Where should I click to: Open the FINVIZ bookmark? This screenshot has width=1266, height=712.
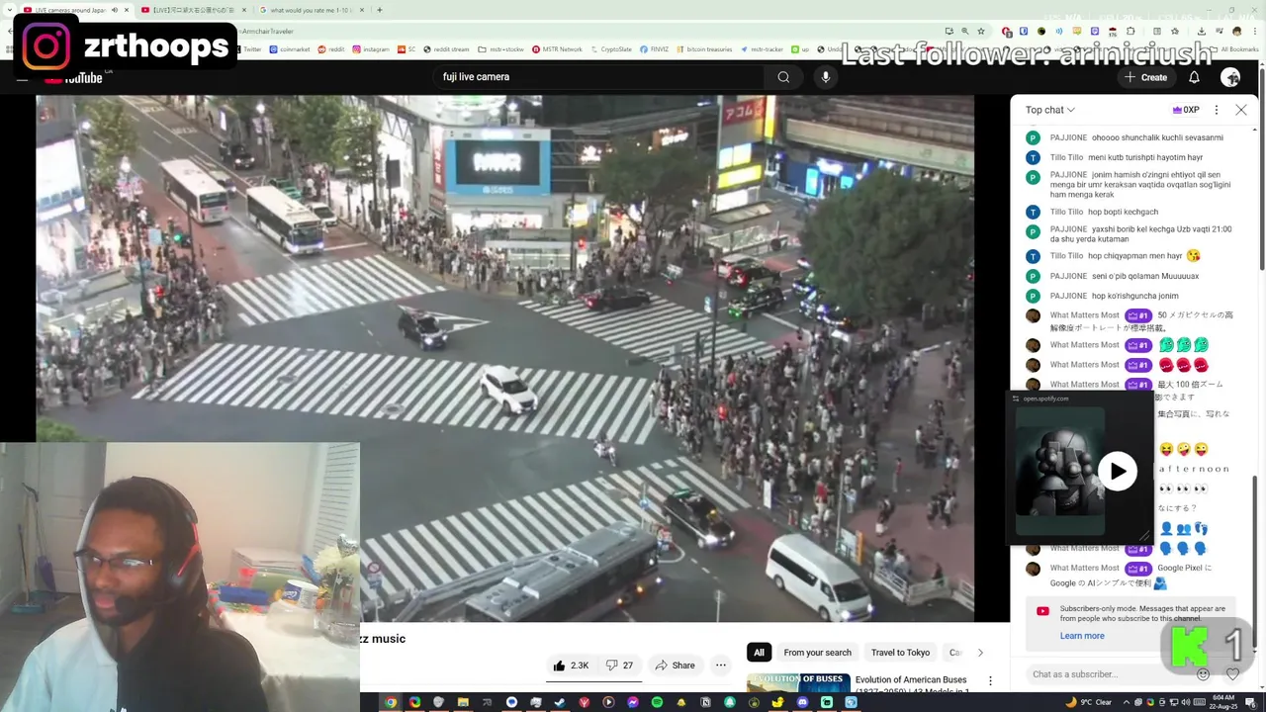(x=655, y=49)
